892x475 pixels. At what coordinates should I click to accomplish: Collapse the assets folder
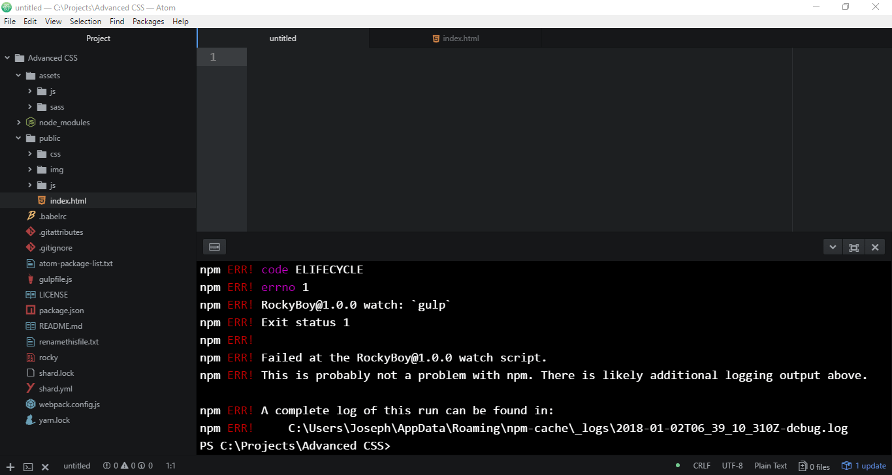19,76
